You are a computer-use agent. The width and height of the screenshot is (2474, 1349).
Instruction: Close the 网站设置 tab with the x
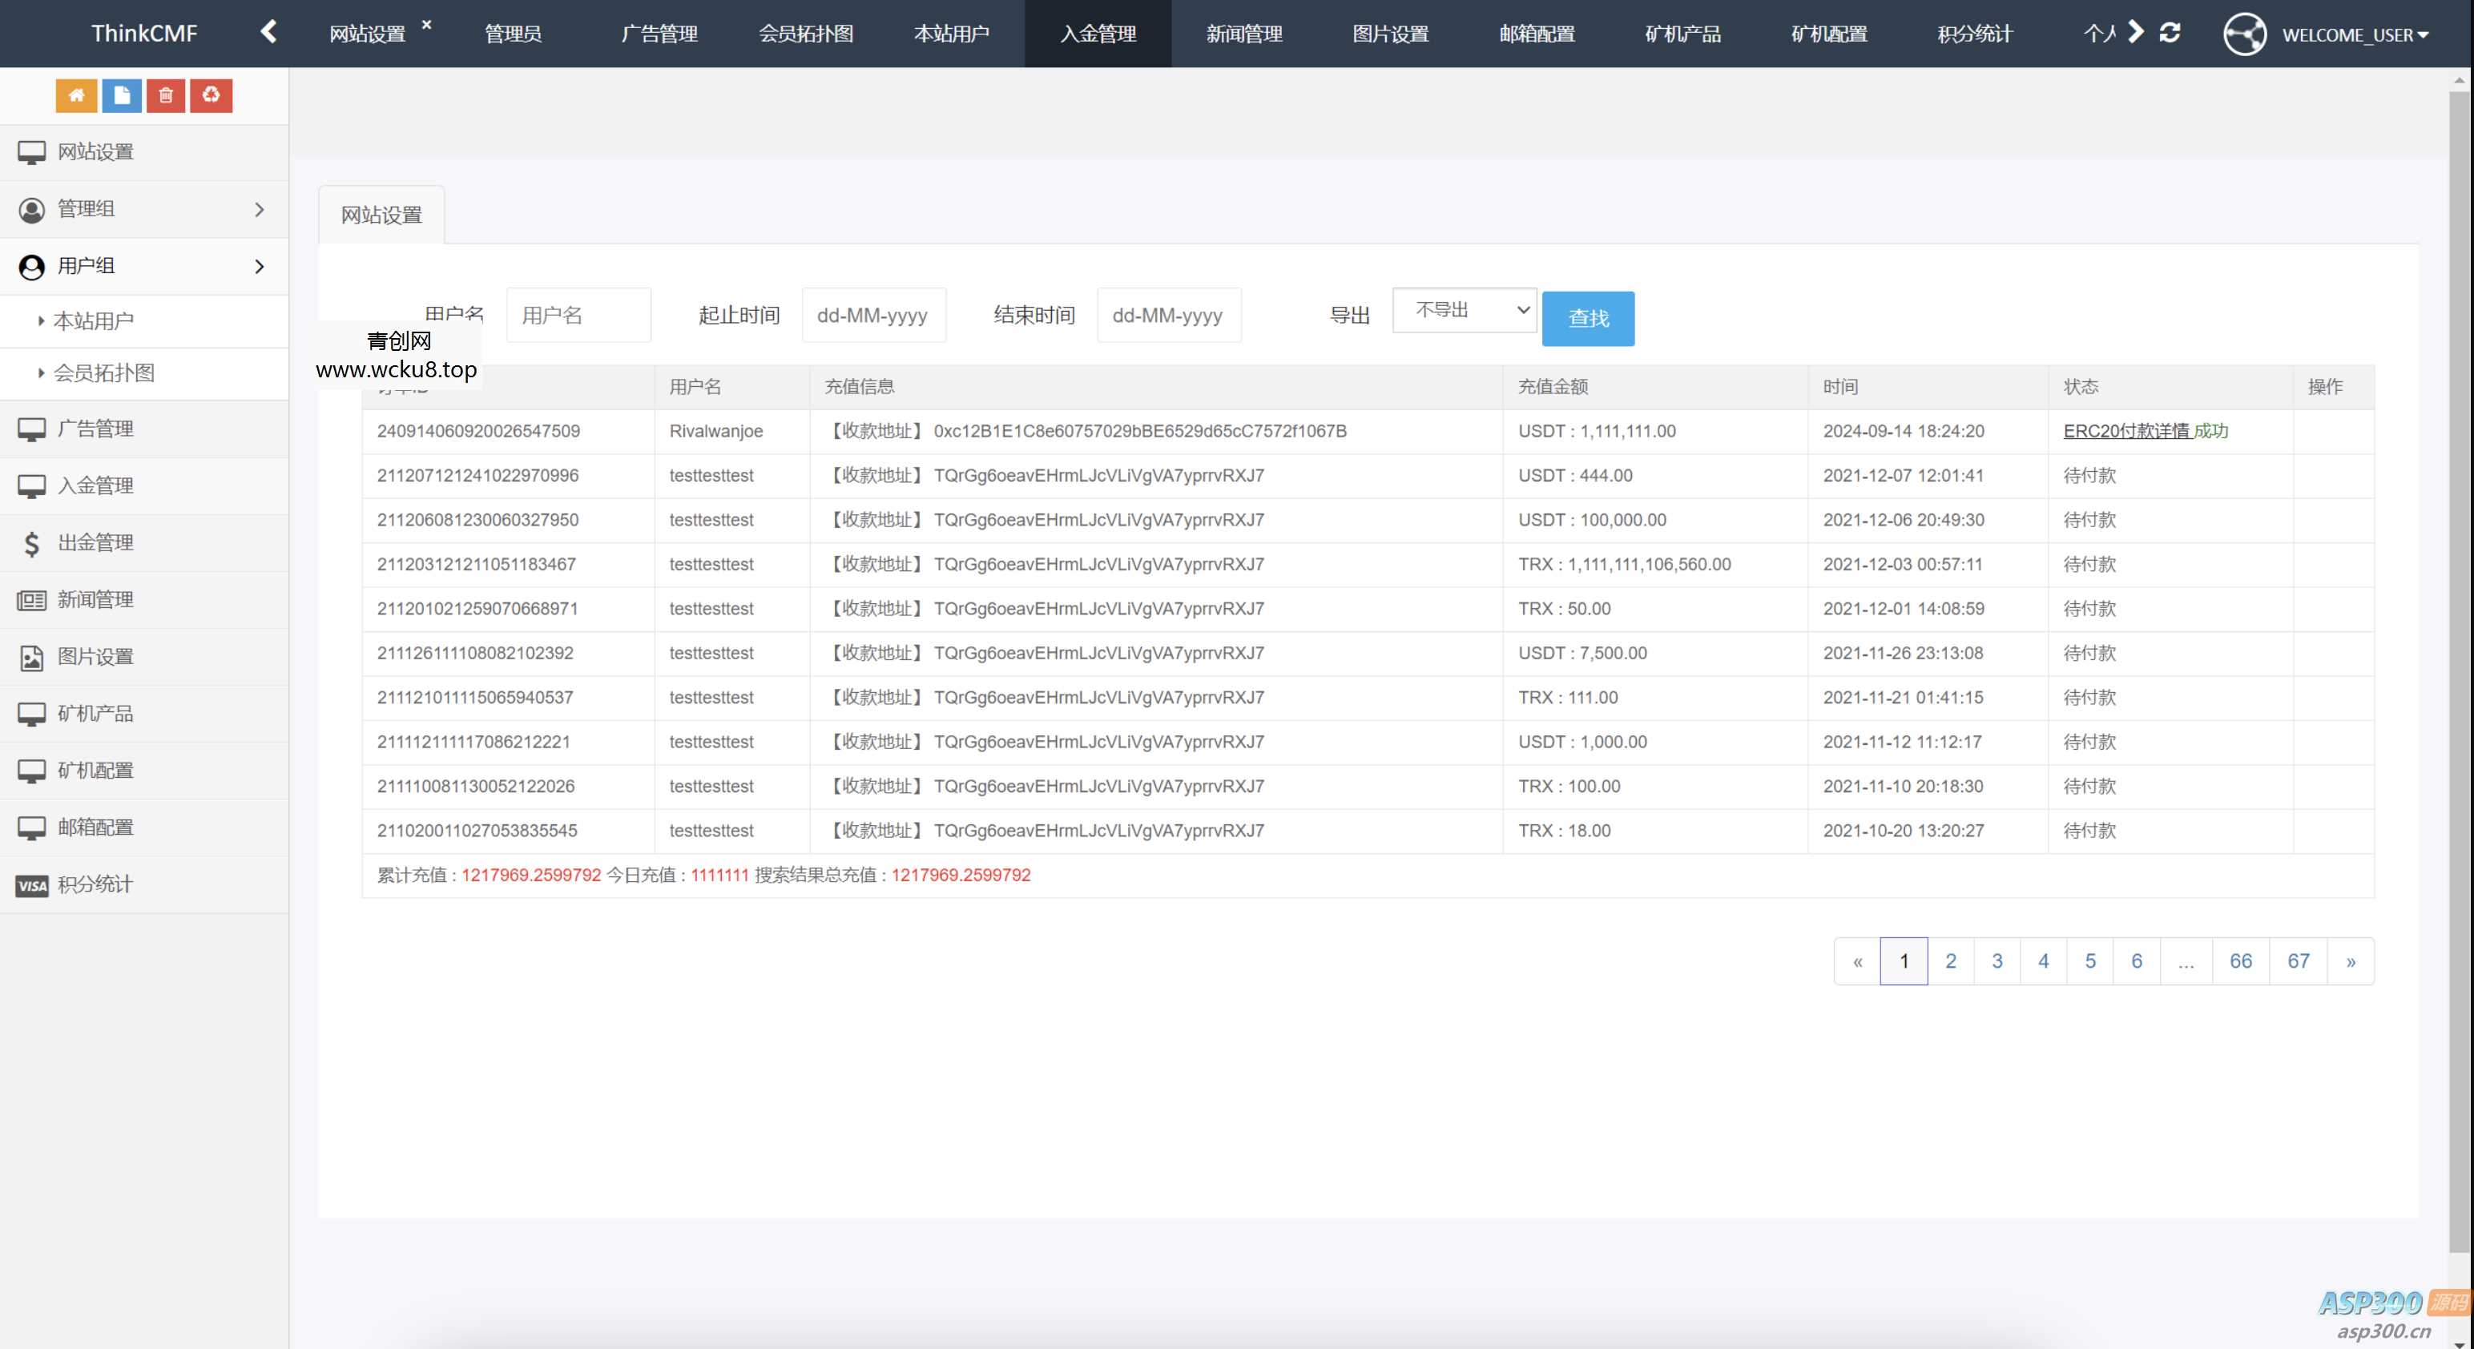(426, 24)
